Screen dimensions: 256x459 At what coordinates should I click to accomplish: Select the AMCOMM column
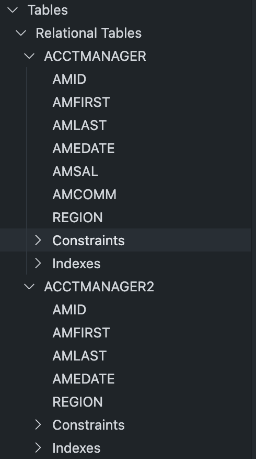click(84, 194)
